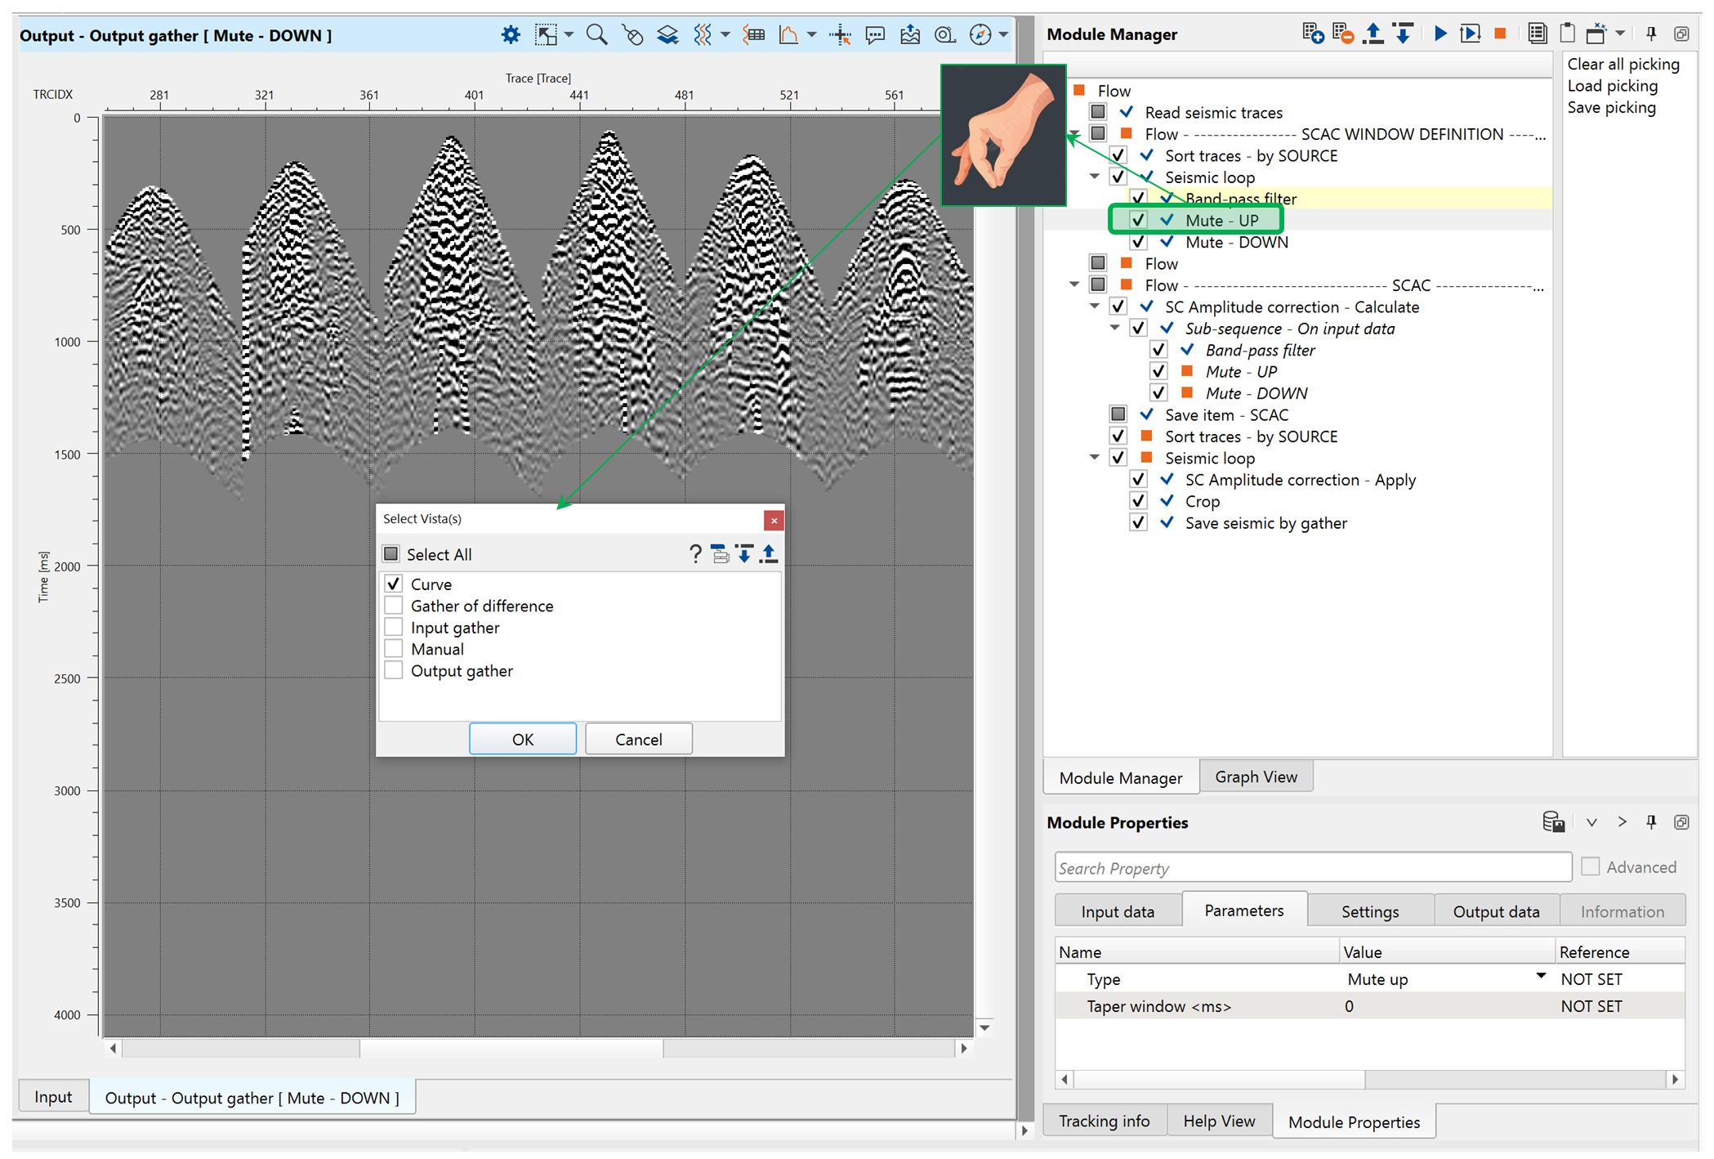1714x1159 pixels.
Task: Click the measuring tape tool icon
Action: point(945,34)
